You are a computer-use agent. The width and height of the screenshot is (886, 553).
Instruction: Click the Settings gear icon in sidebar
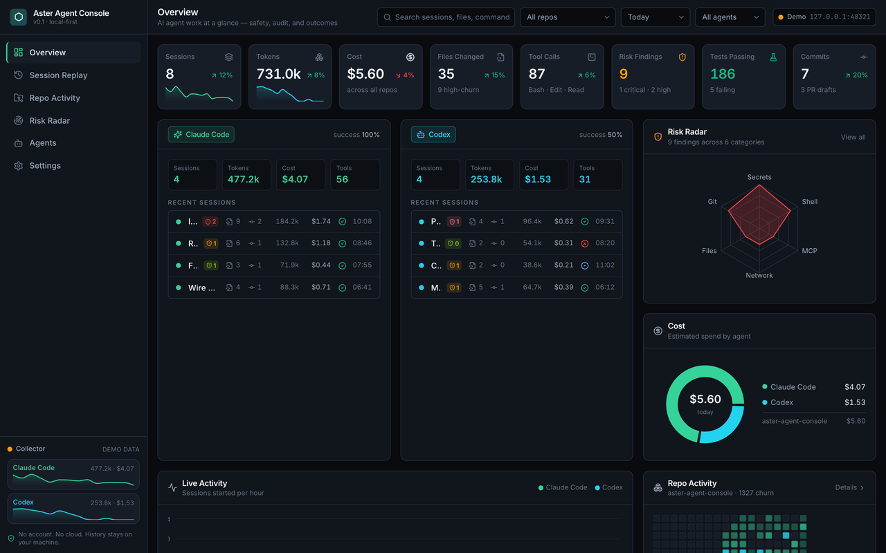pos(19,166)
